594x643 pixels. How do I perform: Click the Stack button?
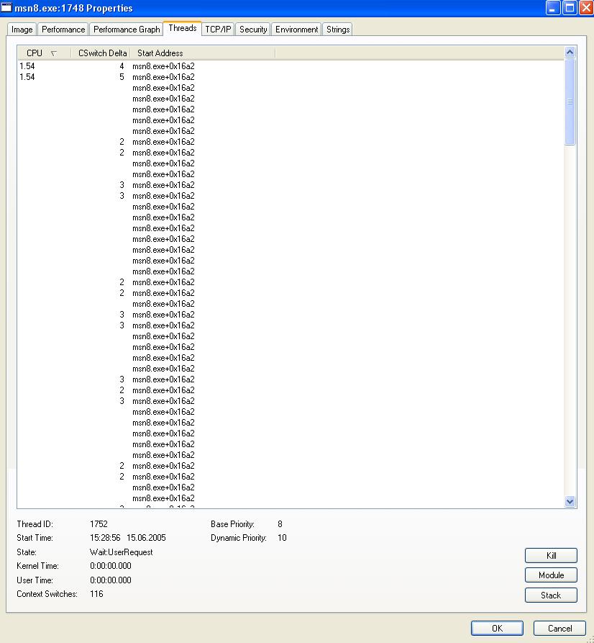(x=551, y=595)
